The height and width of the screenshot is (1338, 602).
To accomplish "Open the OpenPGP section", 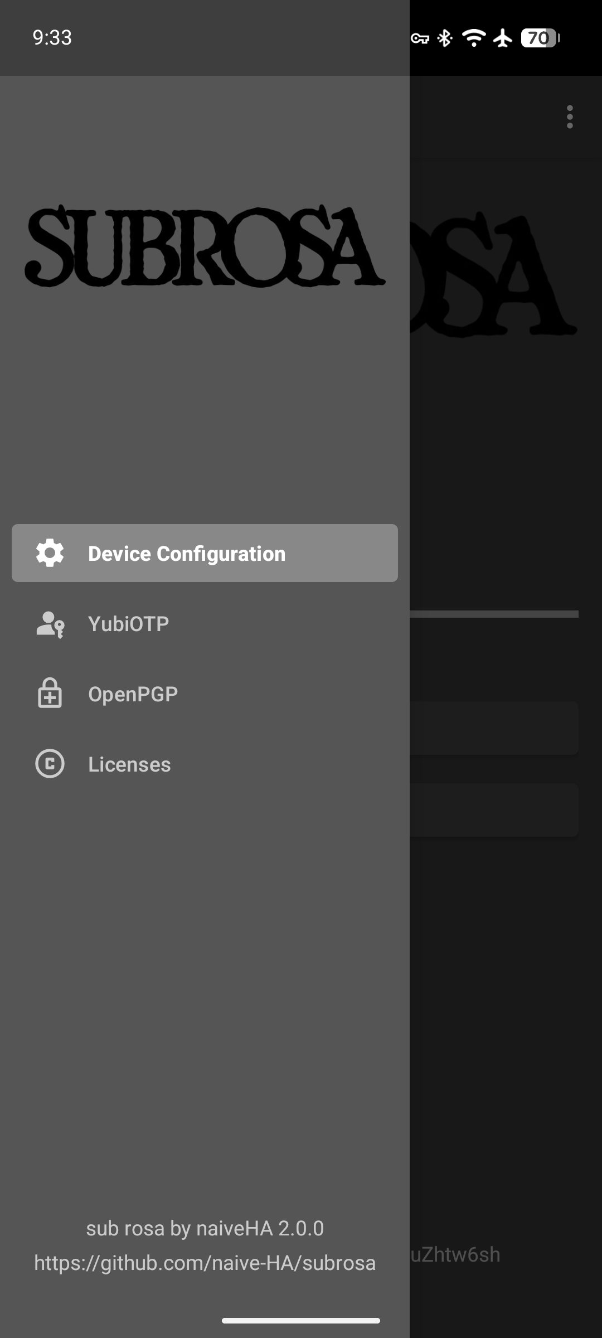I will point(205,694).
